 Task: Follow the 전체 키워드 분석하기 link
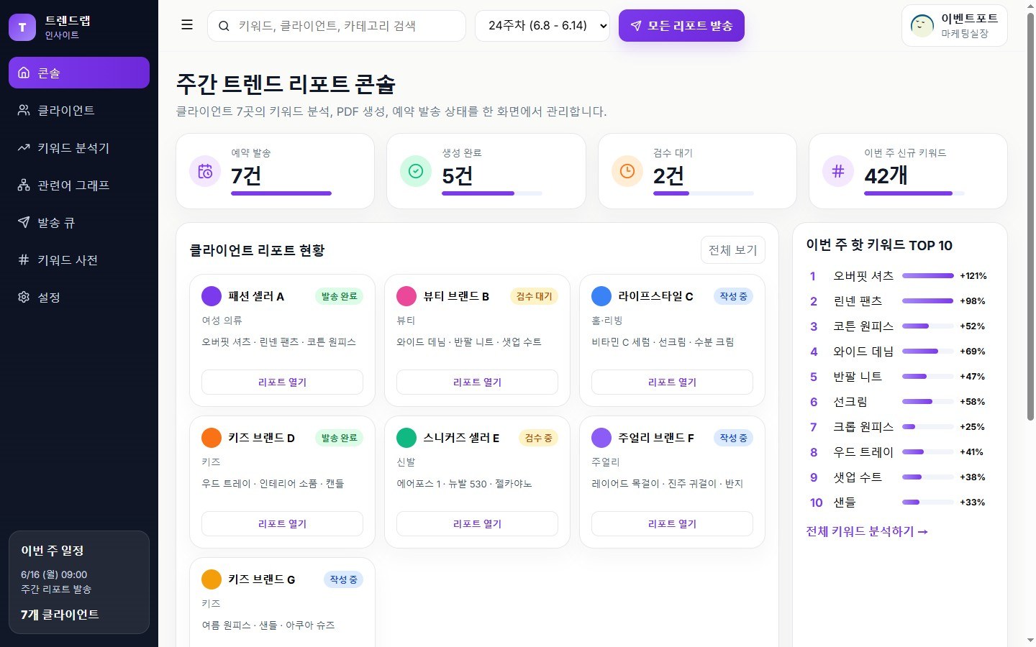click(x=867, y=531)
